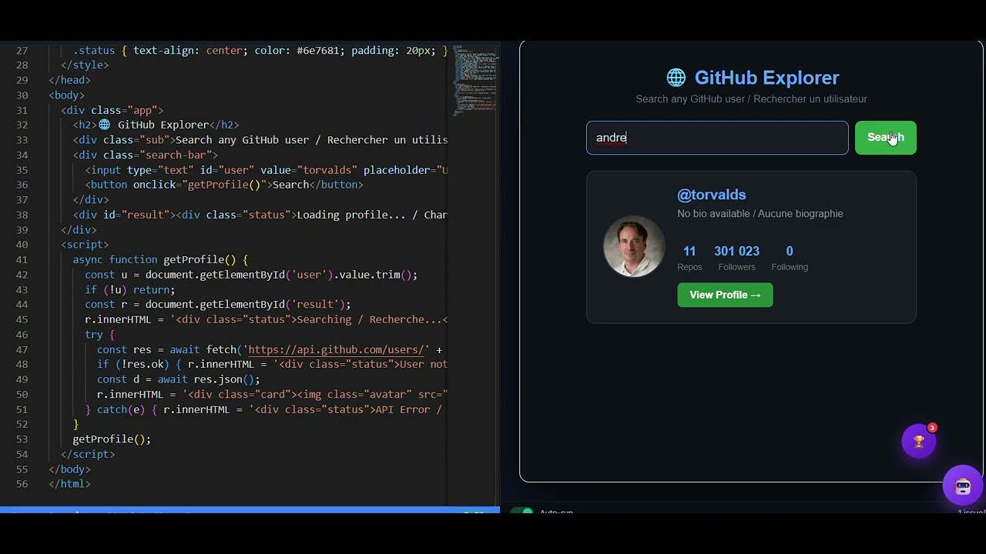Click the "11" Repos stat
Image resolution: width=986 pixels, height=554 pixels.
point(689,258)
